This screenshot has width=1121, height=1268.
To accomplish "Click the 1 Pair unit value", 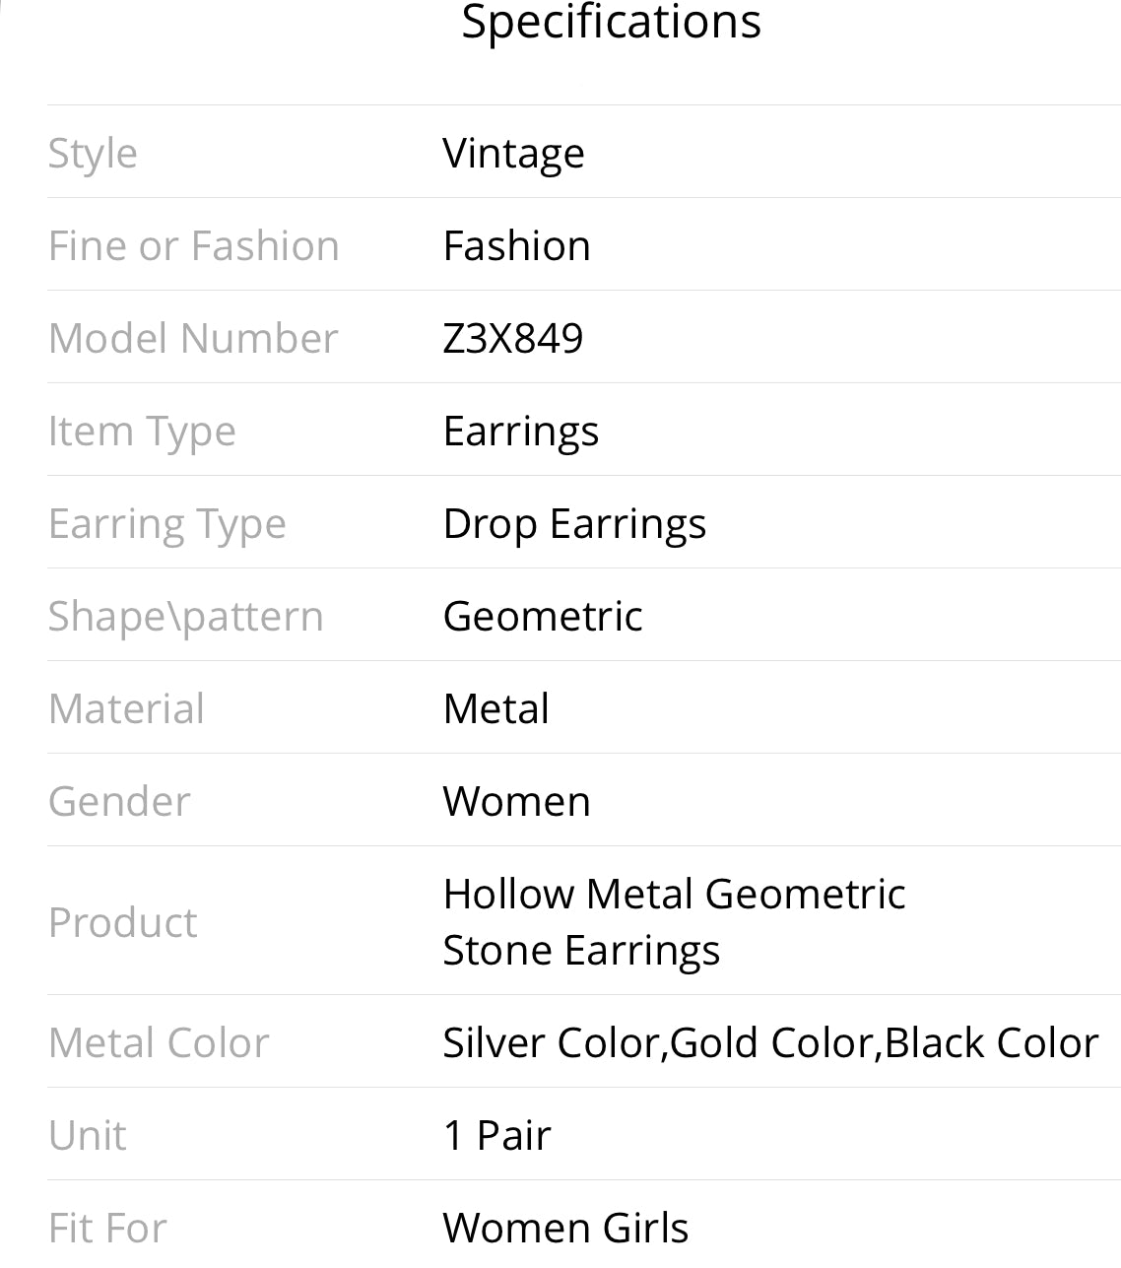I will coord(496,1136).
